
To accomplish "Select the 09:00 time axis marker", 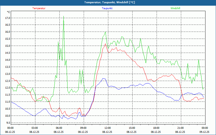I will coord(83,128).
